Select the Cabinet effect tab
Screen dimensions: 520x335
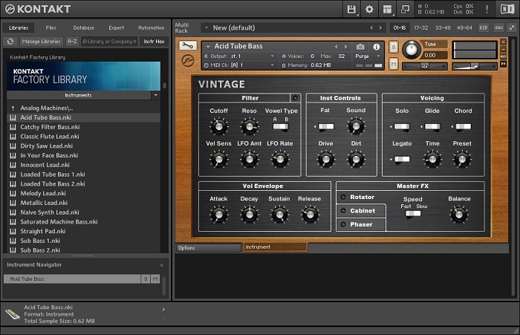361,211
